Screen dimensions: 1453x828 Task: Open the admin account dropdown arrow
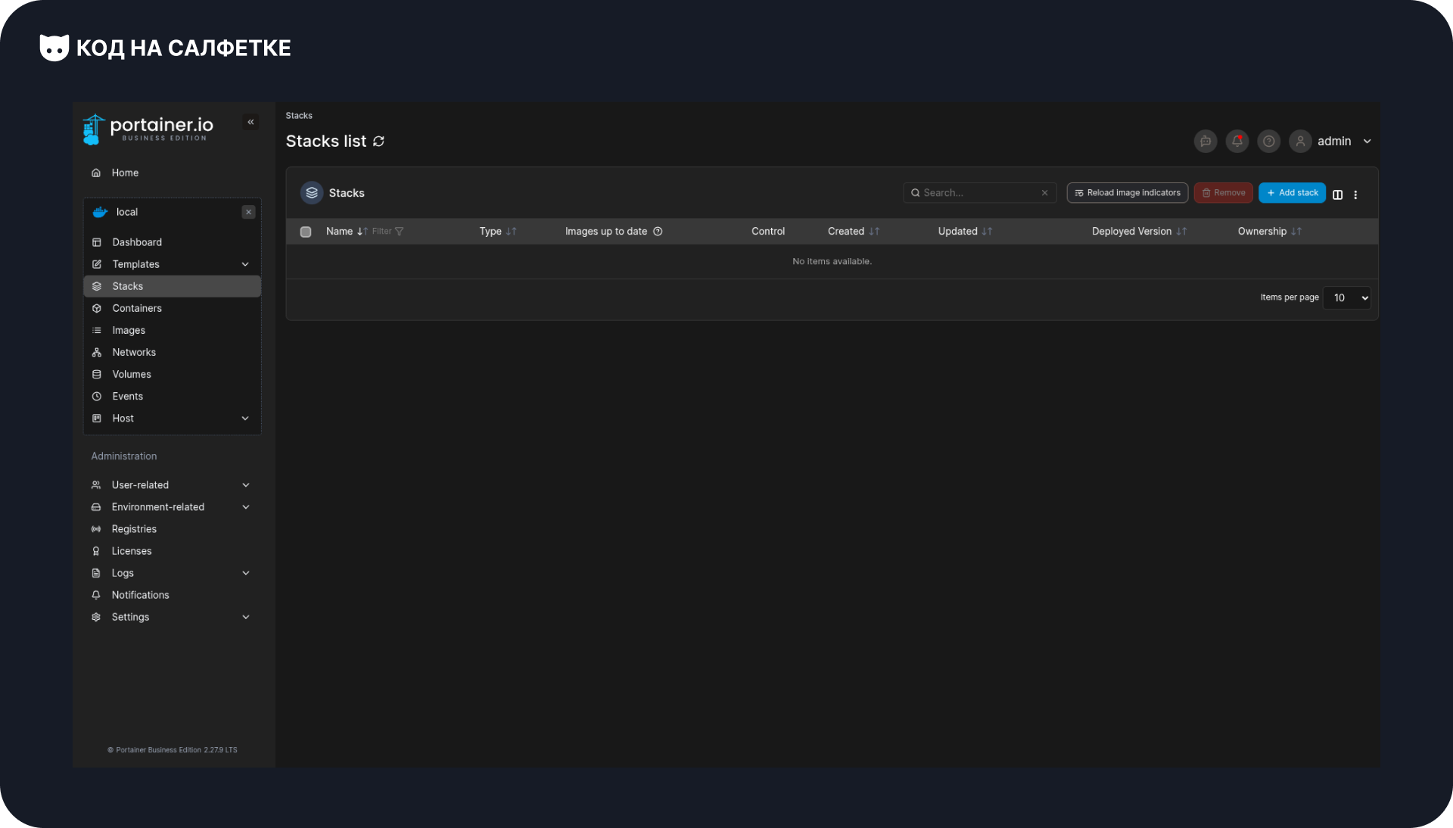1367,142
